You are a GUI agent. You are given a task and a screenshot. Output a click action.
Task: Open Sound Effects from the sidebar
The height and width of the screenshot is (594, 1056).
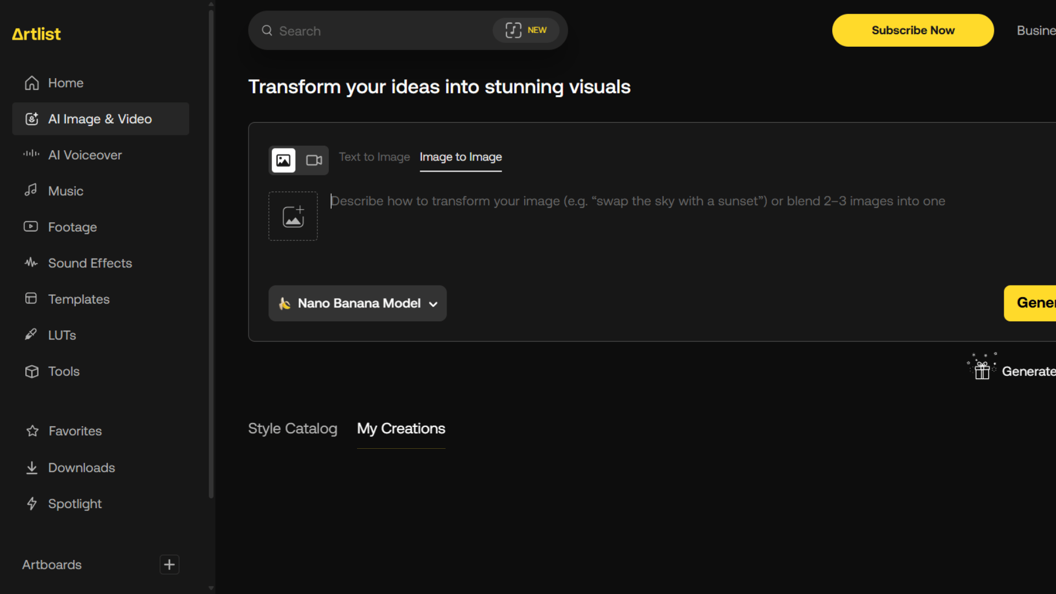pyautogui.click(x=90, y=263)
